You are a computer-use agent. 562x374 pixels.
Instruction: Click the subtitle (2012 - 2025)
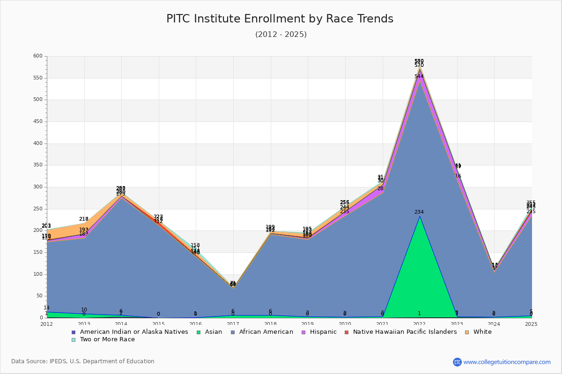[x=281, y=34]
